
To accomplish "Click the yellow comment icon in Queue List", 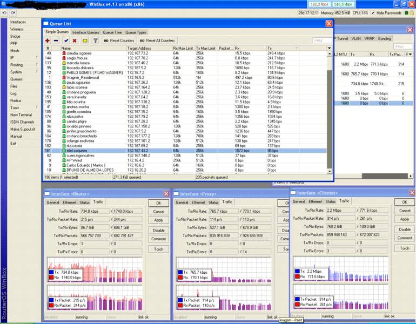I will [x=85, y=40].
